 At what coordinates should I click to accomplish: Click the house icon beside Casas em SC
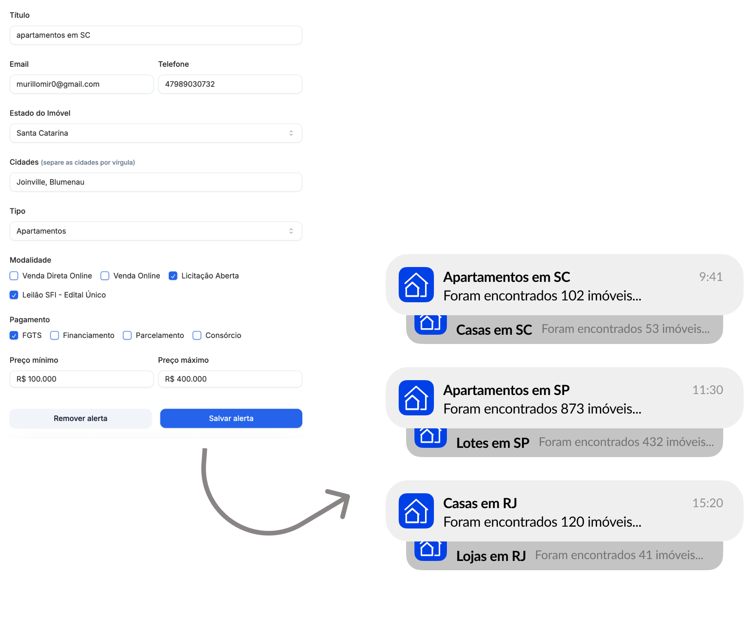point(431,325)
